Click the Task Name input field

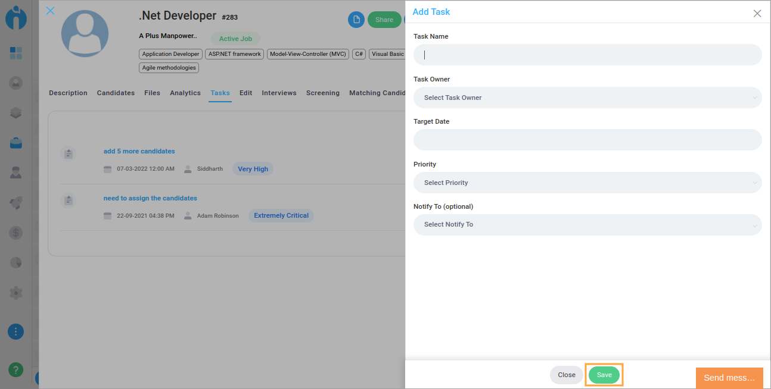(587, 55)
